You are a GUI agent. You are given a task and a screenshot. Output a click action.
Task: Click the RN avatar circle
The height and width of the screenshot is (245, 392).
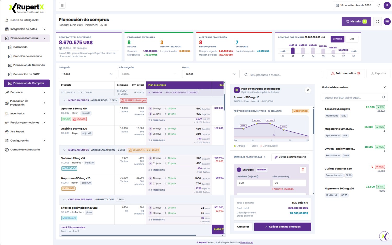coord(387,22)
